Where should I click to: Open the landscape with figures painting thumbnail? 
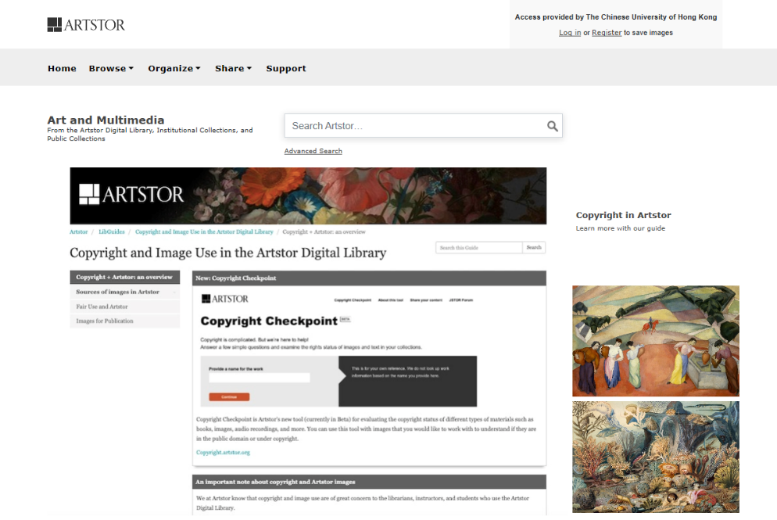pos(656,341)
